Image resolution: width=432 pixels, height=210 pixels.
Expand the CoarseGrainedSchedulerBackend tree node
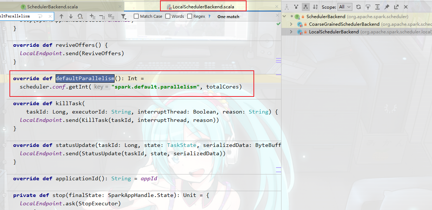coord(292,24)
